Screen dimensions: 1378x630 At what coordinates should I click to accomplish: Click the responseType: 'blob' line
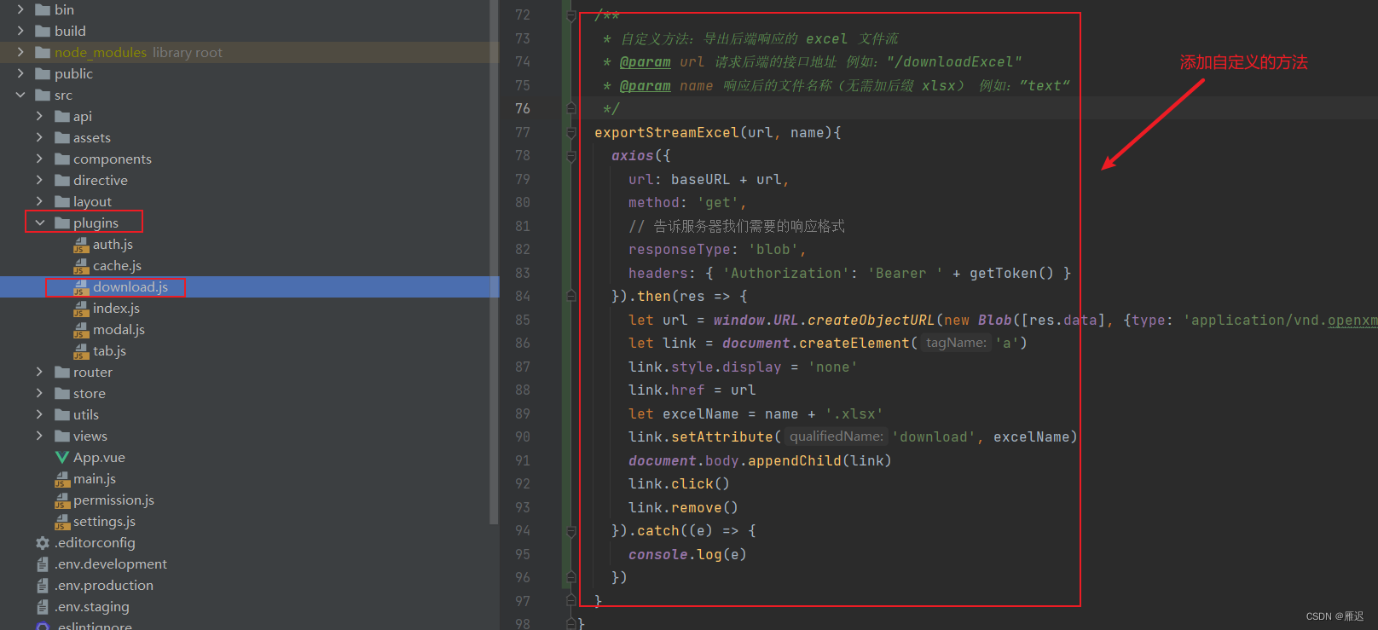pyautogui.click(x=717, y=250)
